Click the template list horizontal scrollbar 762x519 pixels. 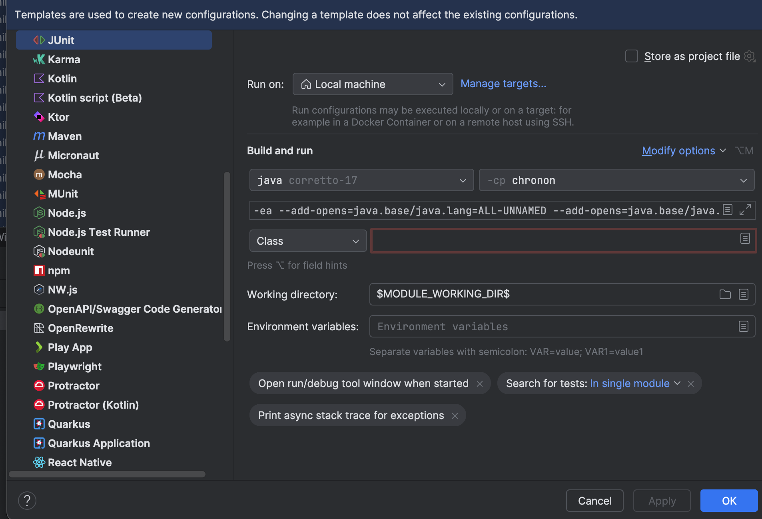tap(107, 474)
